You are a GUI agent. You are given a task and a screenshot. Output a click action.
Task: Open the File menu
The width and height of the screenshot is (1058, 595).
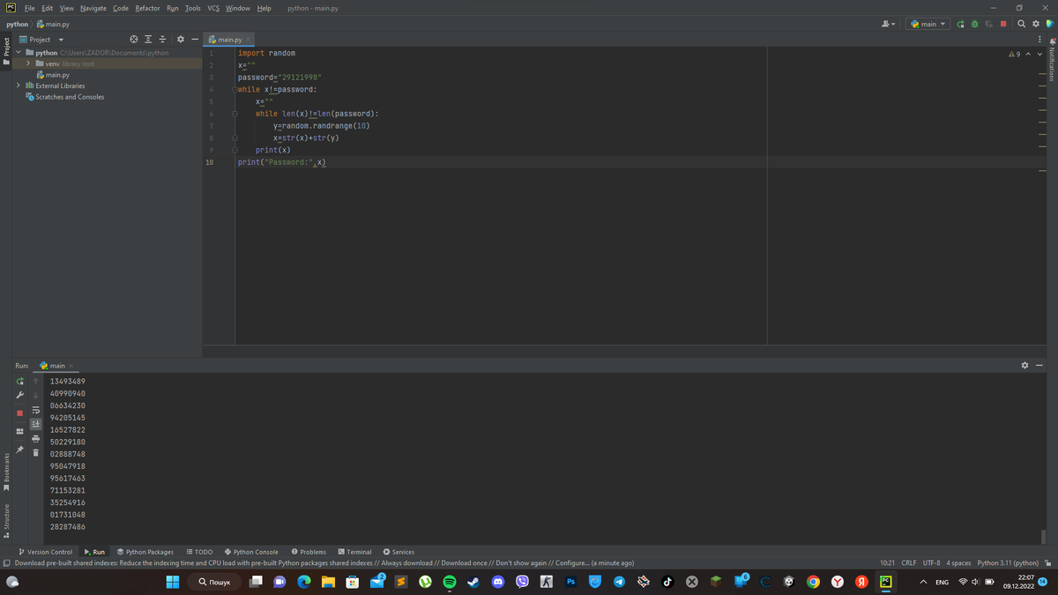point(30,8)
